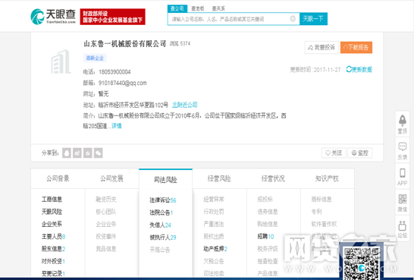Click the greyed 招投标 item
Screen dimensions: 414x280
click(x=265, y=199)
